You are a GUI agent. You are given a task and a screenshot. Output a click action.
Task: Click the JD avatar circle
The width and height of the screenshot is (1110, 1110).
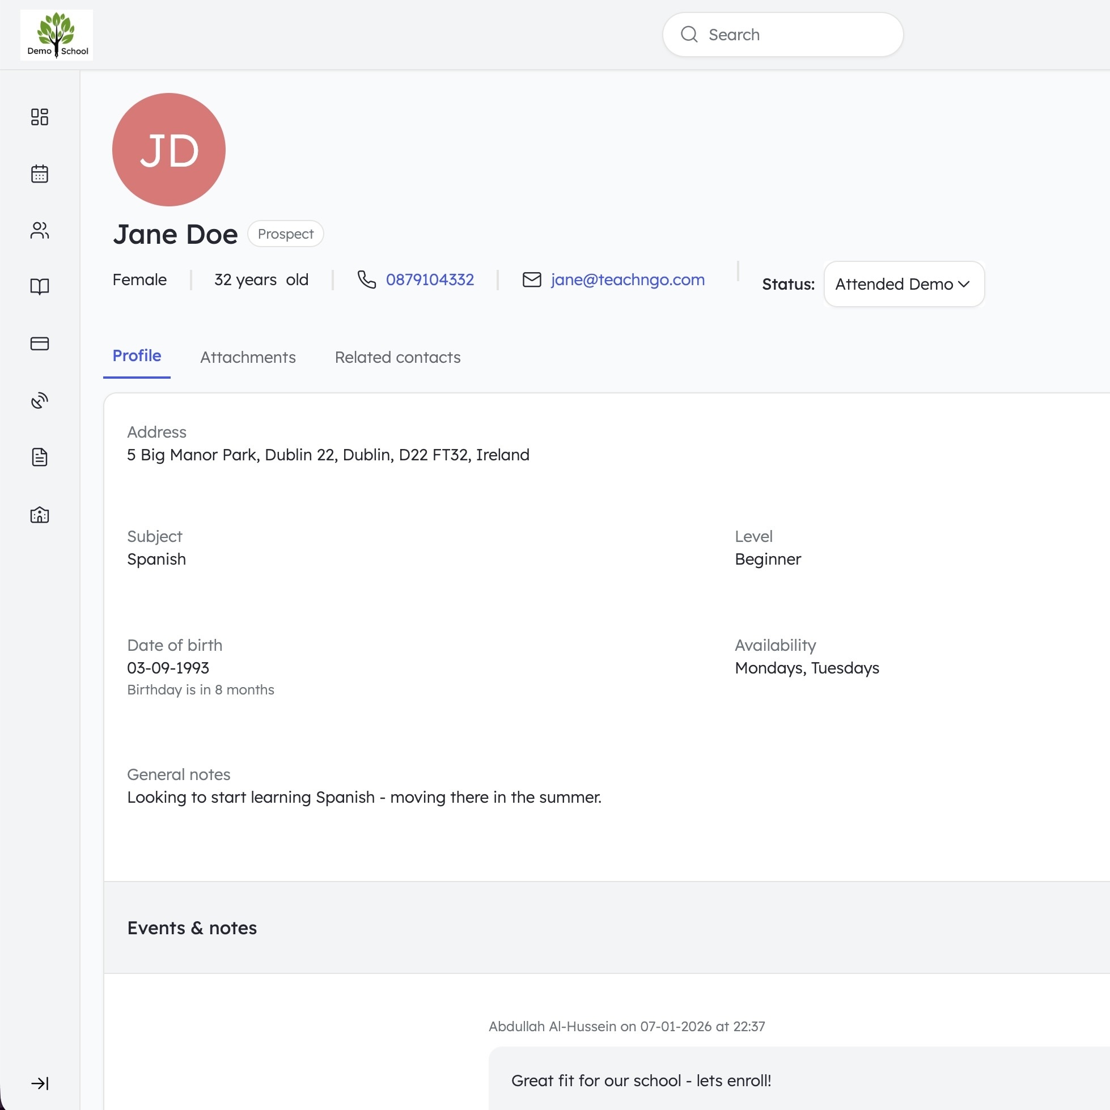click(169, 150)
